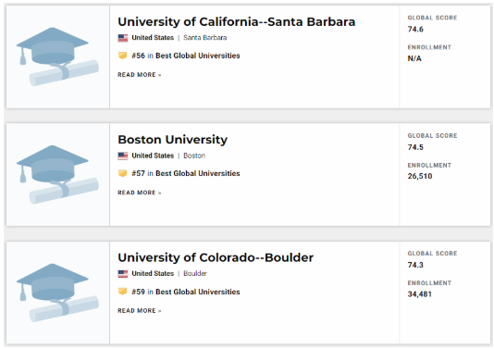Click the Boston University graduation cap thumbnail
The width and height of the screenshot is (494, 349).
(57, 174)
